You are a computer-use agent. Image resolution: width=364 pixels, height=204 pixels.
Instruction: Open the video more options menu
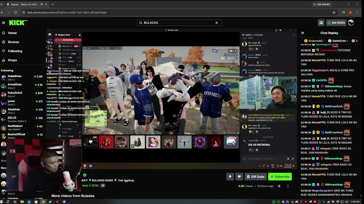288,186
